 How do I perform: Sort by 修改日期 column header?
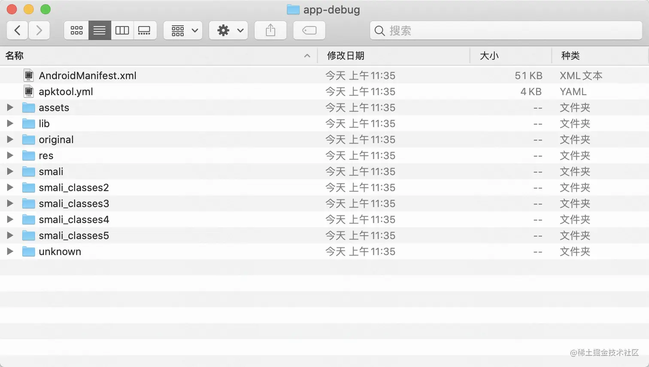(x=346, y=56)
